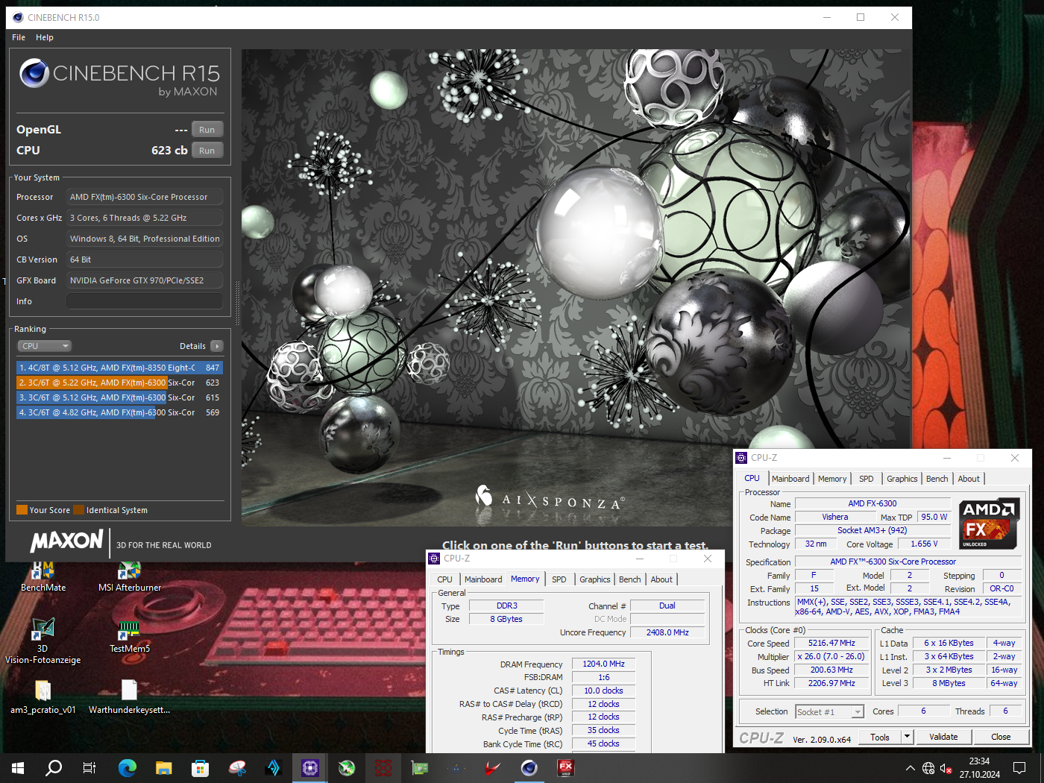This screenshot has height=783, width=1044.
Task: Open File Explorer from taskbar
Action: point(164,768)
